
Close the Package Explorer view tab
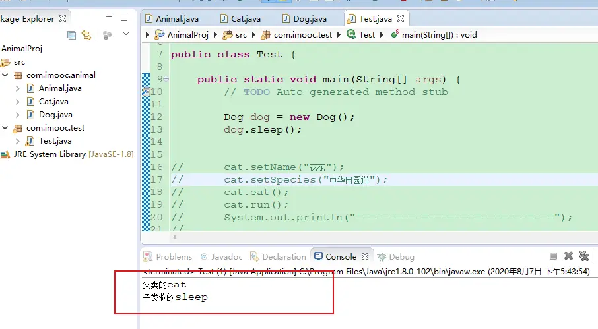pos(63,18)
